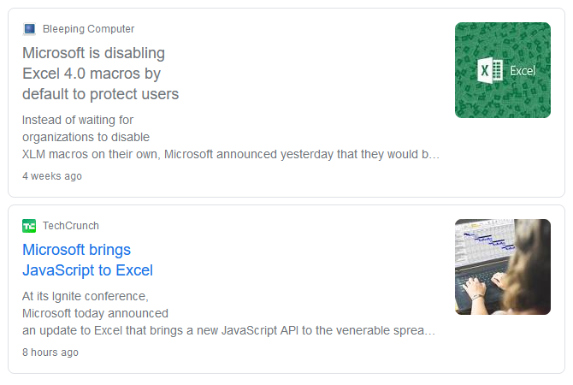Open the 'Microsoft brings' blue headline
The width and height of the screenshot is (573, 385).
[76, 250]
